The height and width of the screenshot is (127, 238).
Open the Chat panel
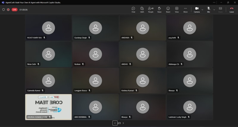pyautogui.click(x=133, y=10)
